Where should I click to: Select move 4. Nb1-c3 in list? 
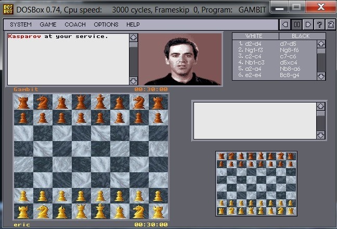click(251, 62)
